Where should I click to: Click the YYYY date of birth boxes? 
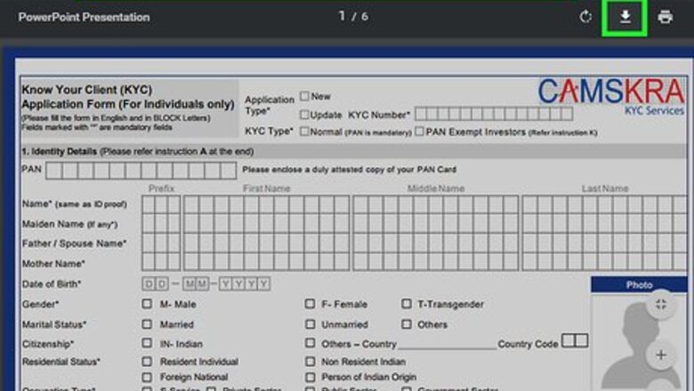[245, 283]
